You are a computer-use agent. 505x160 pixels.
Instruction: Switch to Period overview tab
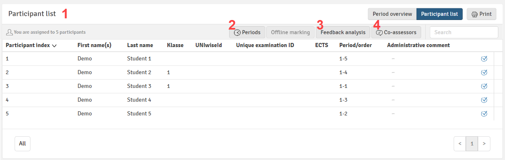tap(392, 14)
